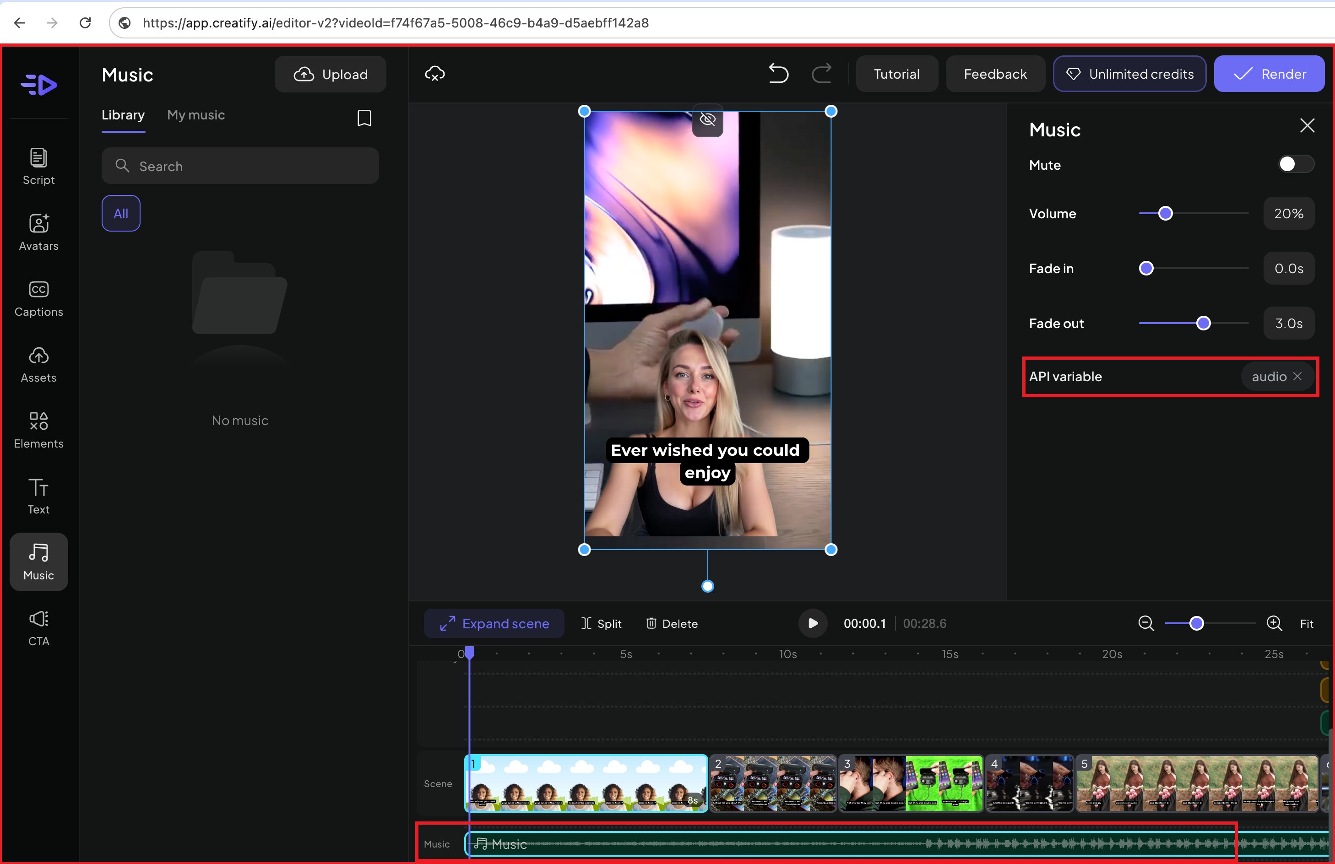Switch to the My music tab
The width and height of the screenshot is (1335, 864).
(196, 114)
